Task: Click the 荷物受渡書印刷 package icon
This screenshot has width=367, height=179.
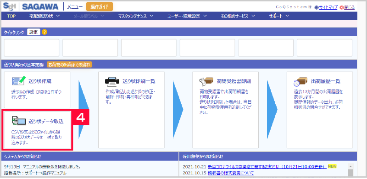Action: [x=206, y=81]
